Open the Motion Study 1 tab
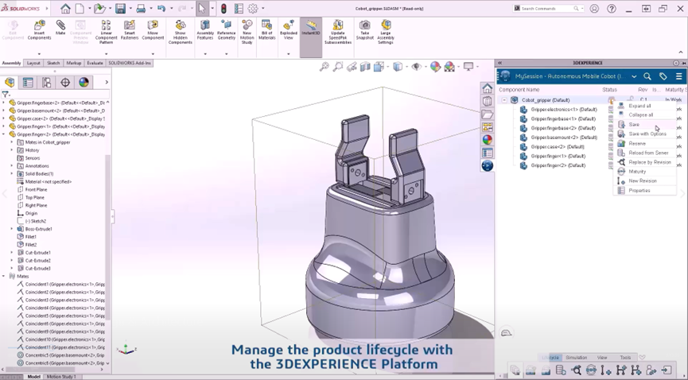 point(61,376)
